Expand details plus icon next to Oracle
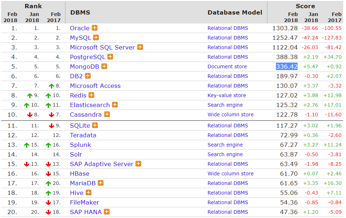 (95, 28)
